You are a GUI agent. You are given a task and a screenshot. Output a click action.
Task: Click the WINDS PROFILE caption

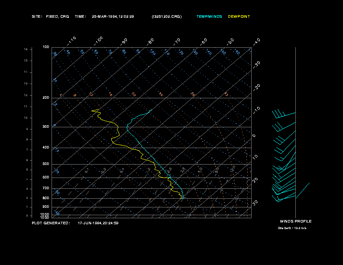(x=296, y=222)
